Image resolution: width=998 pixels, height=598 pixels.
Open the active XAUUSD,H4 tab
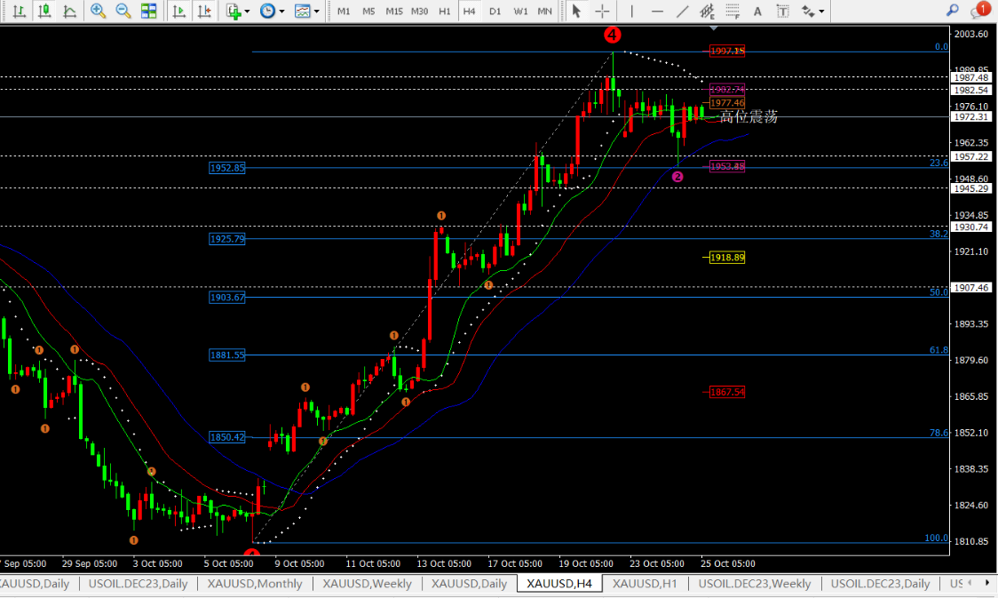(559, 584)
